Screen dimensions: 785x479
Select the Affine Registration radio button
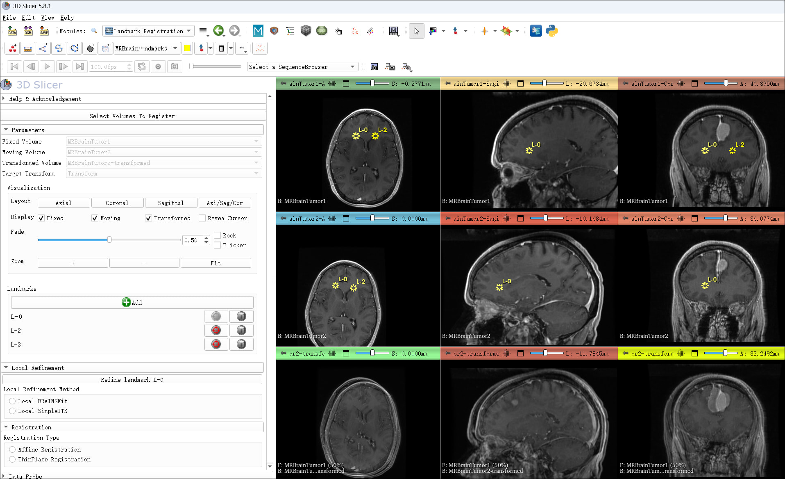pos(12,449)
